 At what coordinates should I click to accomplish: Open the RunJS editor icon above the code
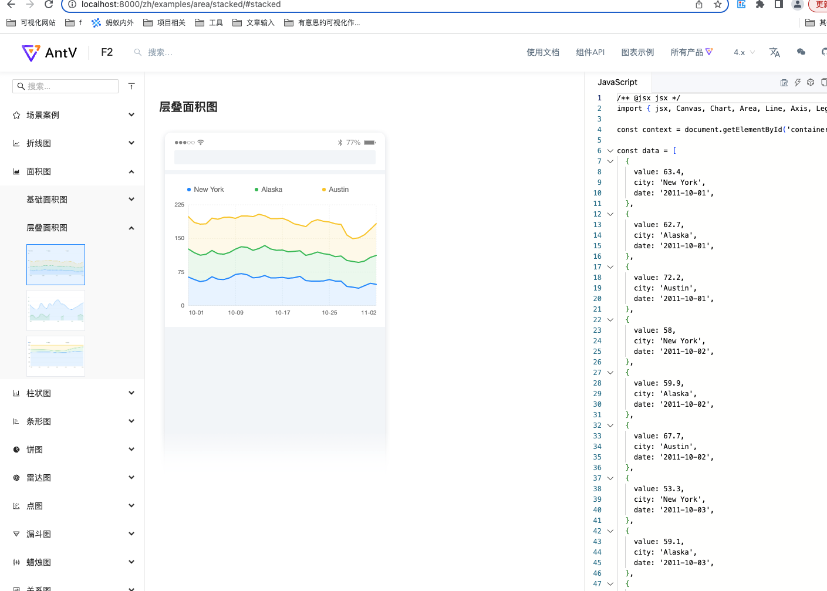point(784,82)
